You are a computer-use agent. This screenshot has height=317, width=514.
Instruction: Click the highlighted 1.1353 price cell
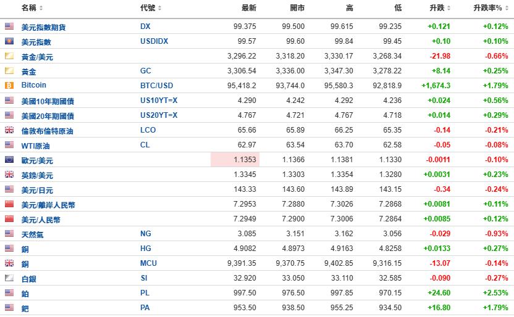pos(235,160)
